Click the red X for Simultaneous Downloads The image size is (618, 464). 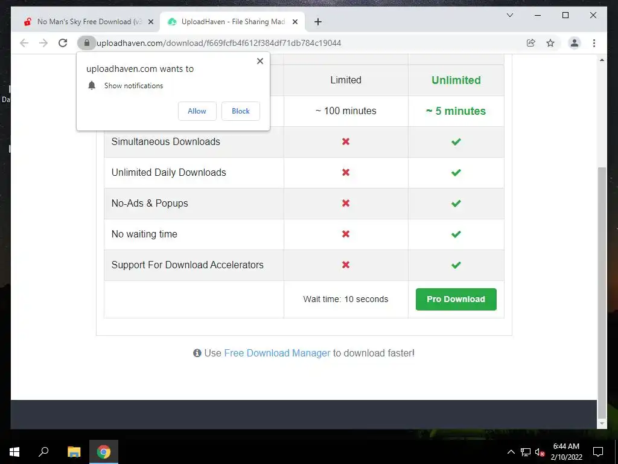(x=346, y=141)
